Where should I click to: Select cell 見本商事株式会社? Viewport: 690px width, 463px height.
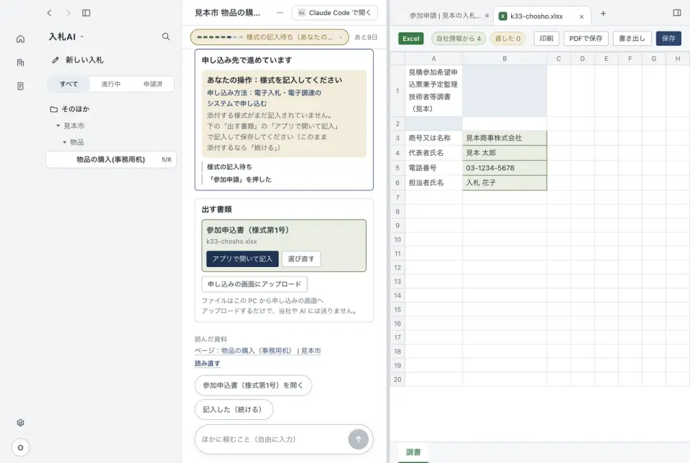coord(505,138)
